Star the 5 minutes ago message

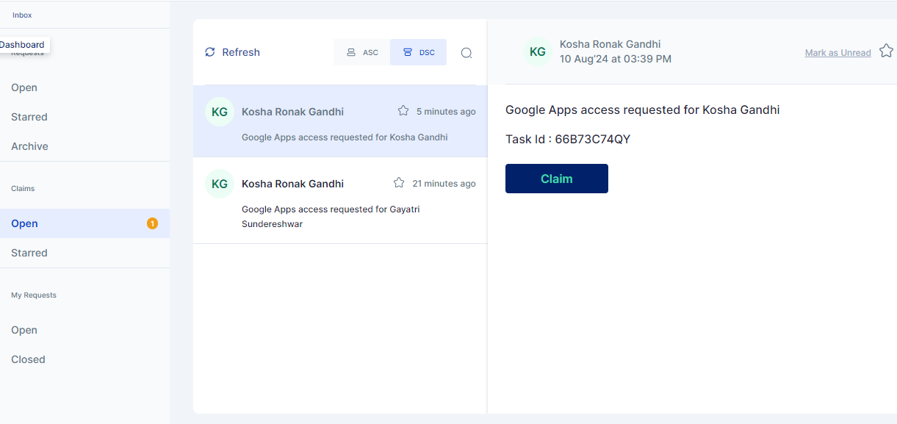coord(403,111)
